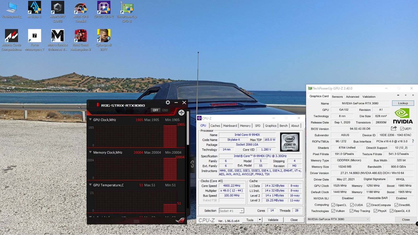Open the Bench tab in CPU-Z
The width and height of the screenshot is (418, 235).
[x=283, y=126]
